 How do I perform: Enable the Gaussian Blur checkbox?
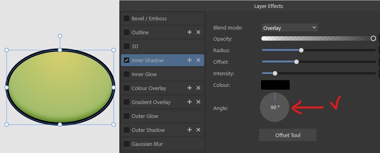(x=127, y=144)
